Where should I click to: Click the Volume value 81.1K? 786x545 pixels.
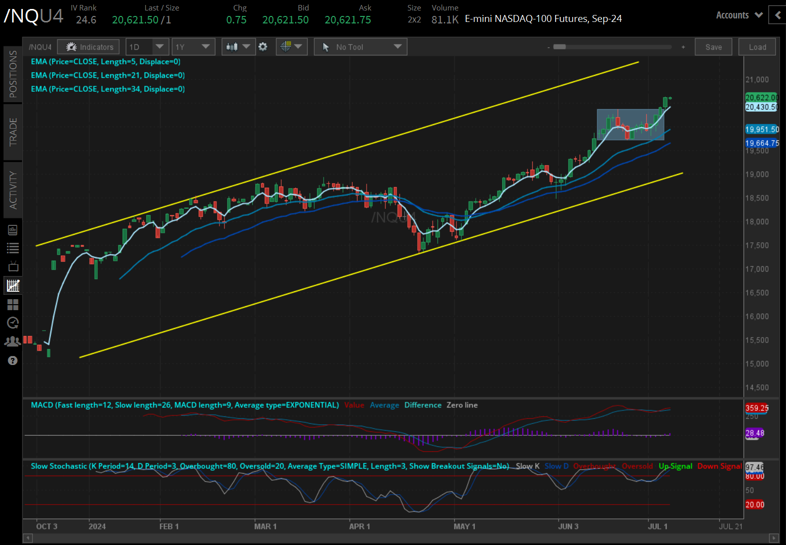point(445,20)
